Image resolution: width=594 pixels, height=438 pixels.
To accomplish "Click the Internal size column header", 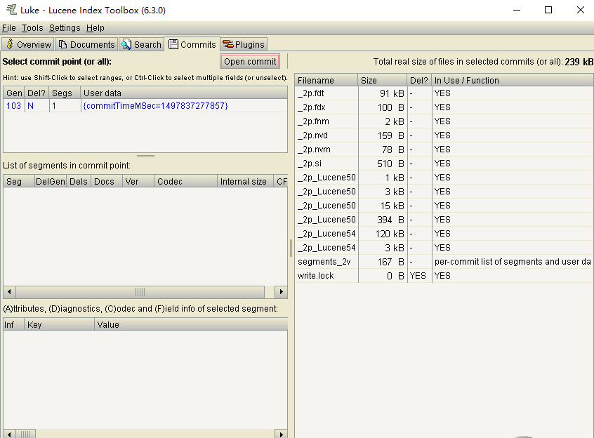I will coord(245,182).
